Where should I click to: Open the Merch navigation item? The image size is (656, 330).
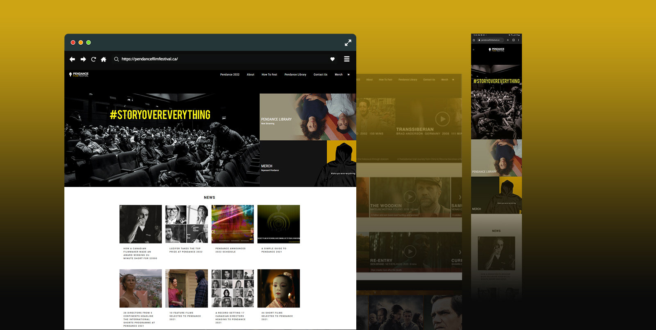[339, 75]
